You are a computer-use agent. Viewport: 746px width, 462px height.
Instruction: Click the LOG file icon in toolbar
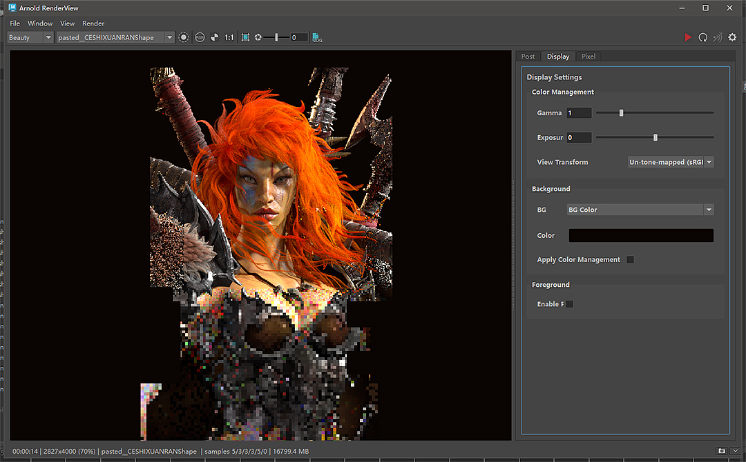317,37
